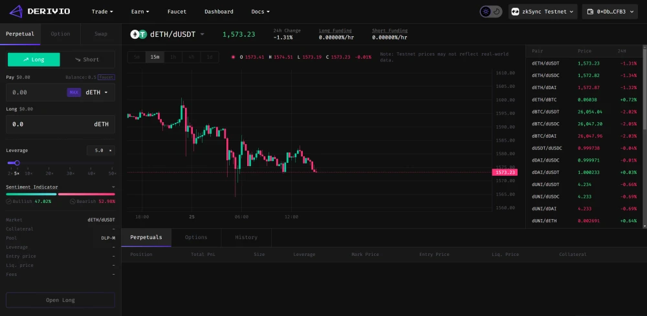Select the 1h chart interval

tap(173, 57)
